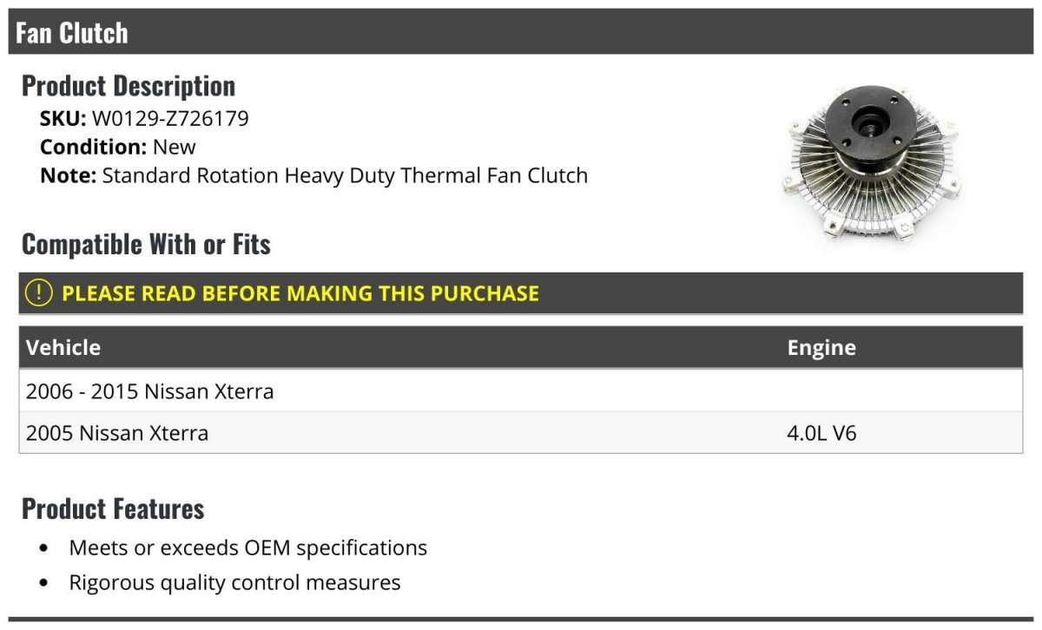Click the bold SKU: label
The image size is (1042, 630).
click(x=63, y=118)
